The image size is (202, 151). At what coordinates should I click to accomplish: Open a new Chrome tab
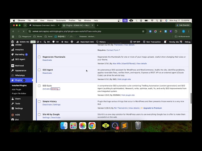click(98, 25)
